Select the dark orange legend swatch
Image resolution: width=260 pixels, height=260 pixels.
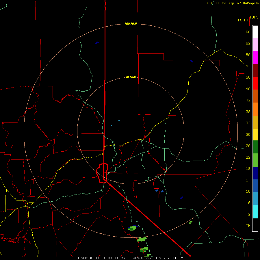click(255, 96)
